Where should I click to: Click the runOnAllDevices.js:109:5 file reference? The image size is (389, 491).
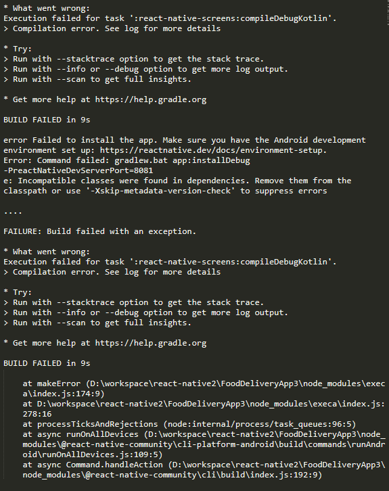pos(101,454)
